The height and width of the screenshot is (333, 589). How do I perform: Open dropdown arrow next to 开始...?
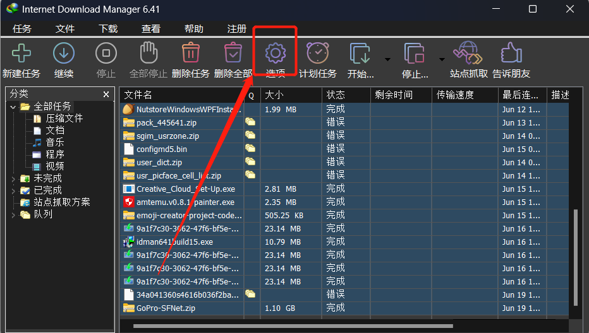(x=387, y=59)
